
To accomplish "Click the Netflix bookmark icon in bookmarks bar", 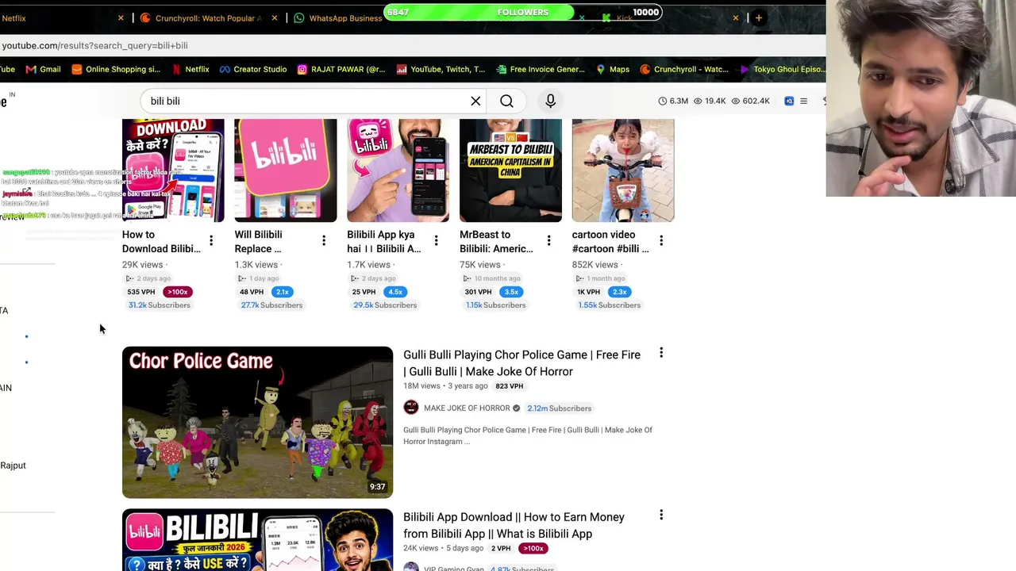I will point(176,69).
